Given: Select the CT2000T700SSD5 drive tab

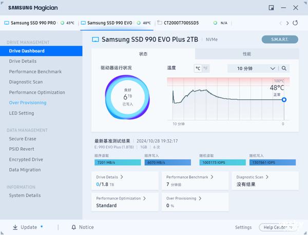Looking at the screenshot, I should (x=194, y=23).
